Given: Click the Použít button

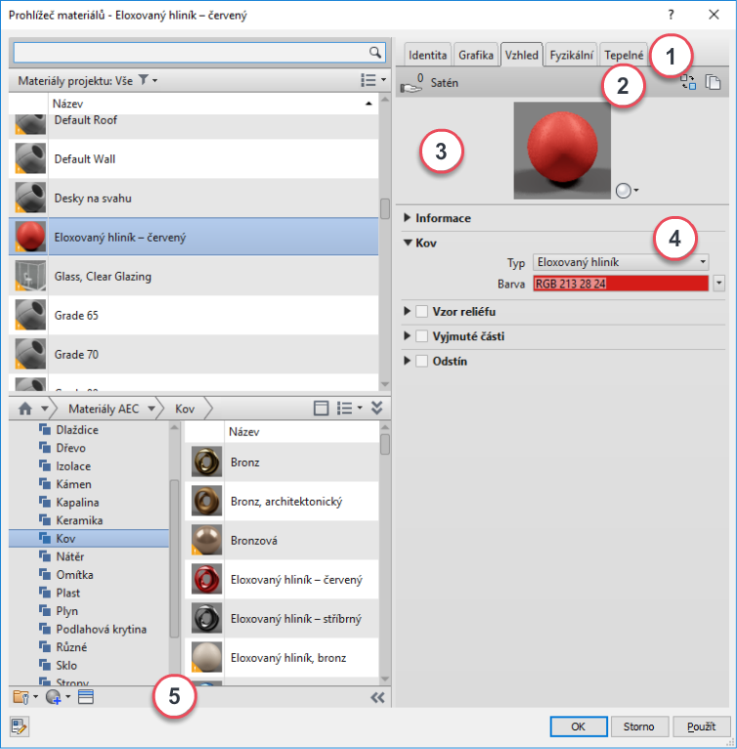Looking at the screenshot, I should coord(701,727).
